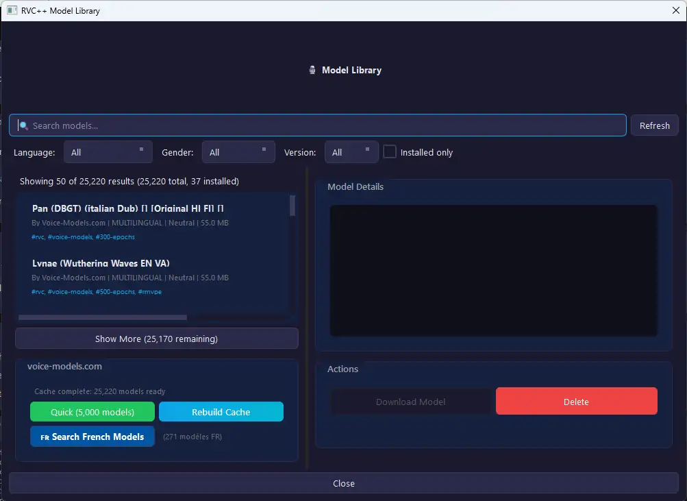This screenshot has height=501, width=687.
Task: Start the Quick (5,000 models) cache
Action: click(x=92, y=412)
